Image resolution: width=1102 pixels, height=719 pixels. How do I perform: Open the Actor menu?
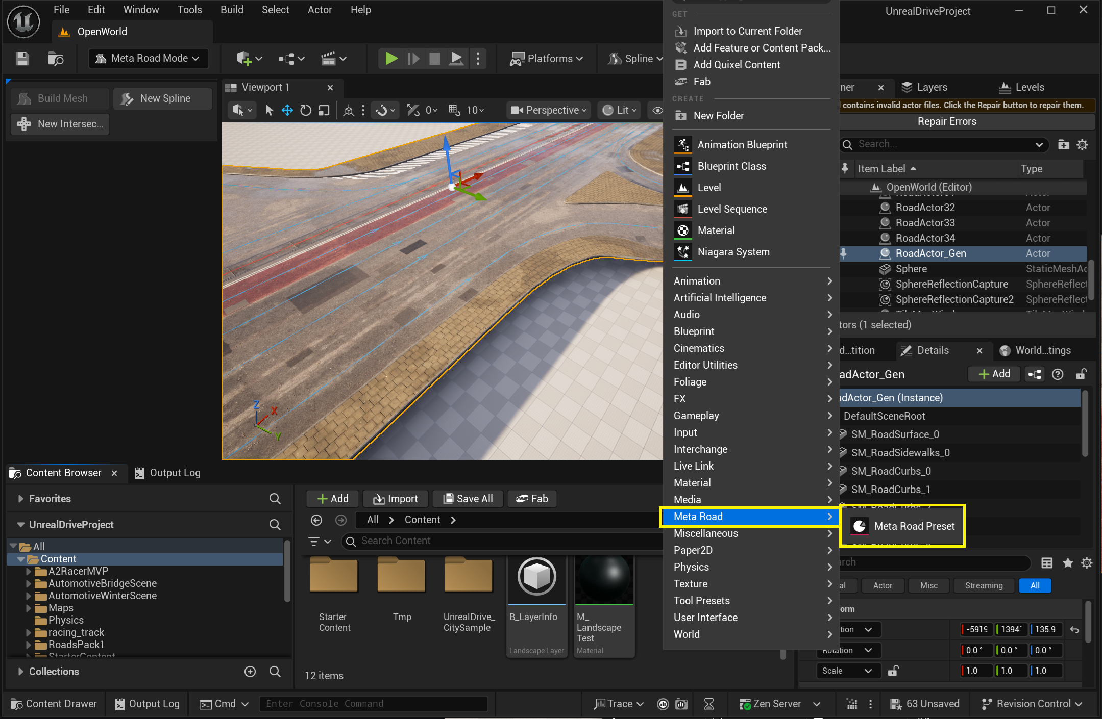320,10
